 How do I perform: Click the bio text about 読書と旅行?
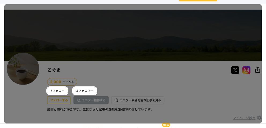pyautogui.click(x=100, y=109)
